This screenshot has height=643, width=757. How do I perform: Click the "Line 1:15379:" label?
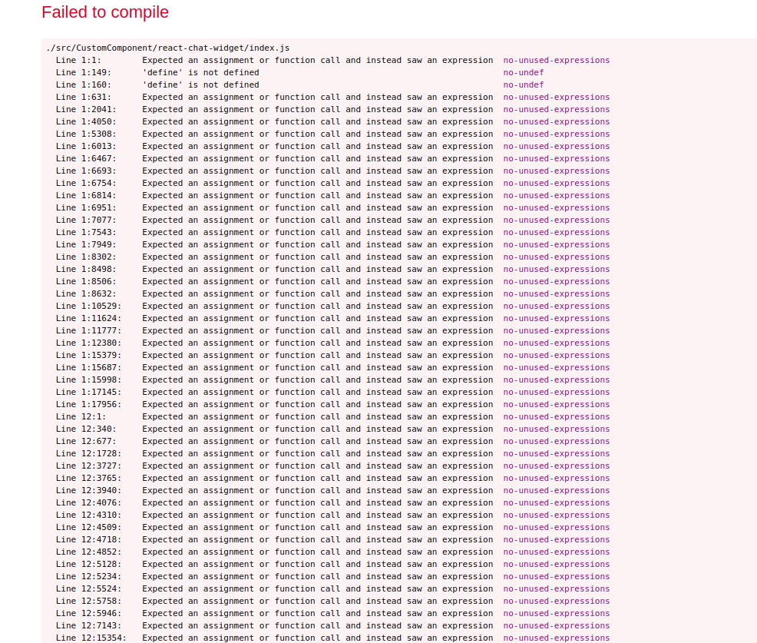click(x=89, y=356)
